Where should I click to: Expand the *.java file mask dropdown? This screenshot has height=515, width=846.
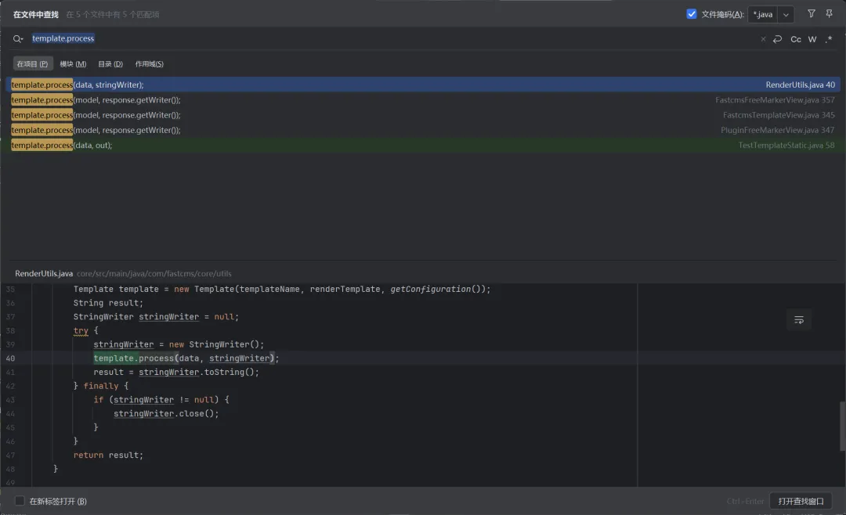click(x=786, y=15)
